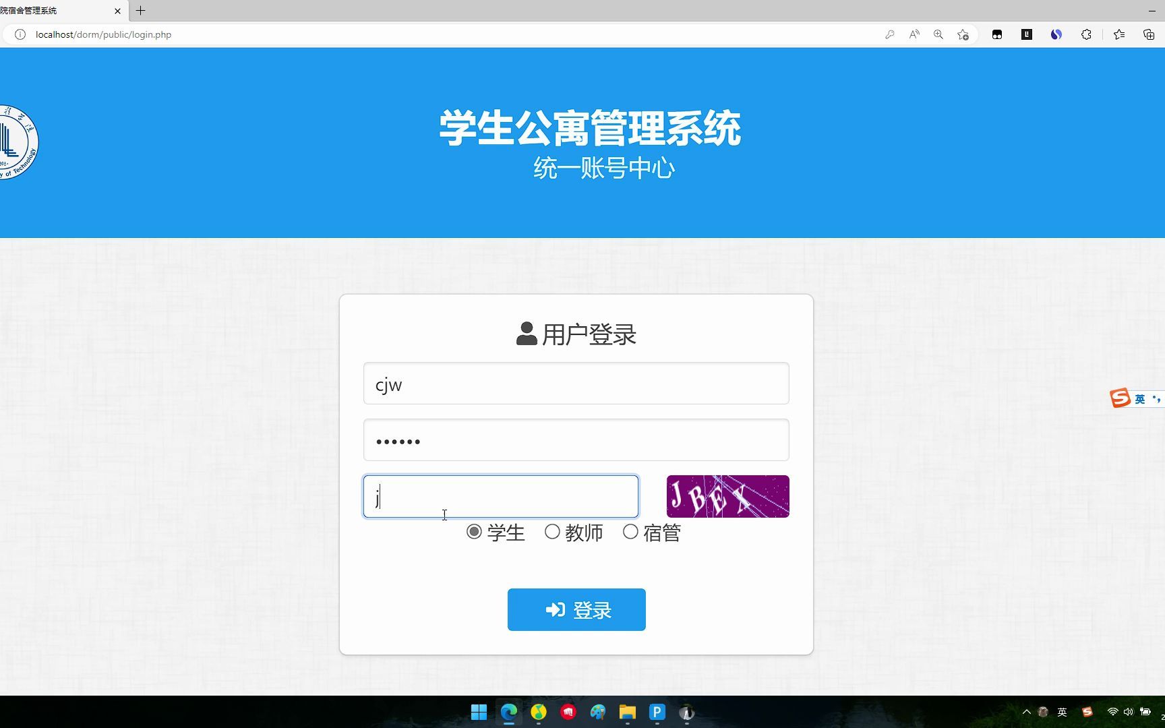Open the Windows Start menu
Viewport: 1165px width, 728px height.
click(x=479, y=712)
